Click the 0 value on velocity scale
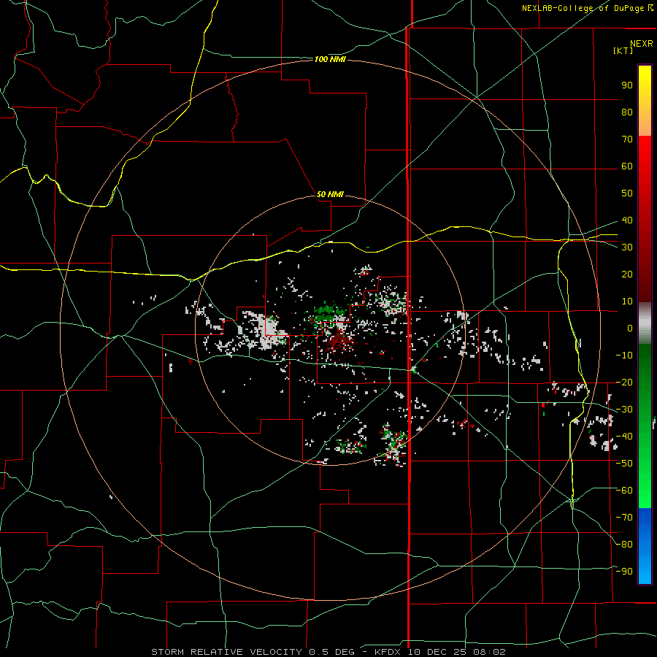This screenshot has width=657, height=657. 630,328
